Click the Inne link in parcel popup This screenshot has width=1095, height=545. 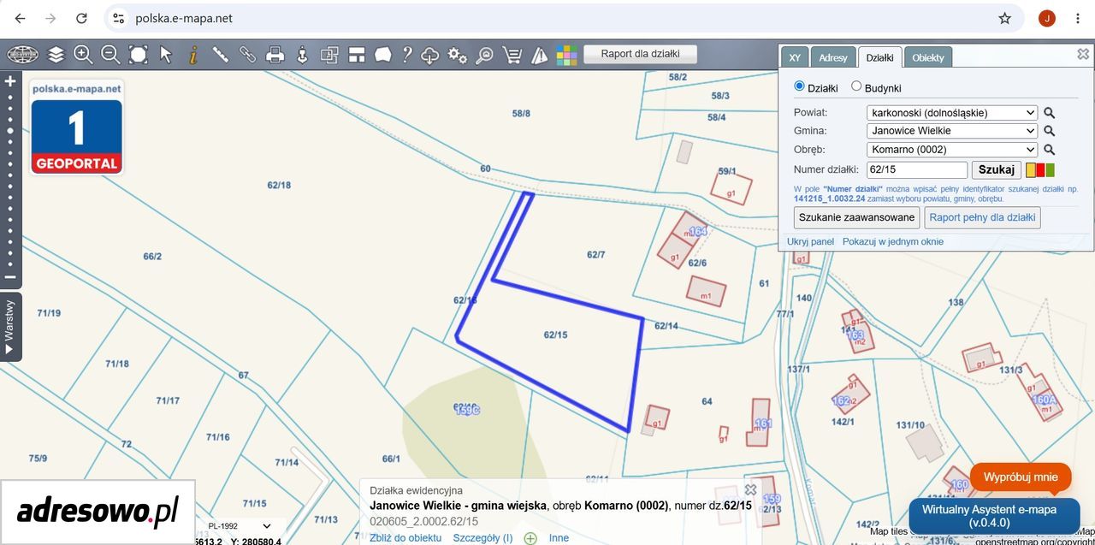click(x=559, y=538)
